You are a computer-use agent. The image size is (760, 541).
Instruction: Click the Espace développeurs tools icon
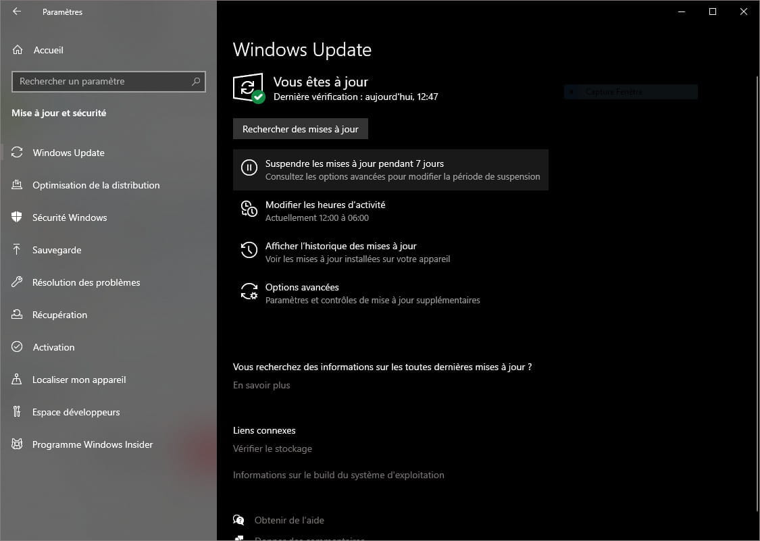pyautogui.click(x=17, y=412)
